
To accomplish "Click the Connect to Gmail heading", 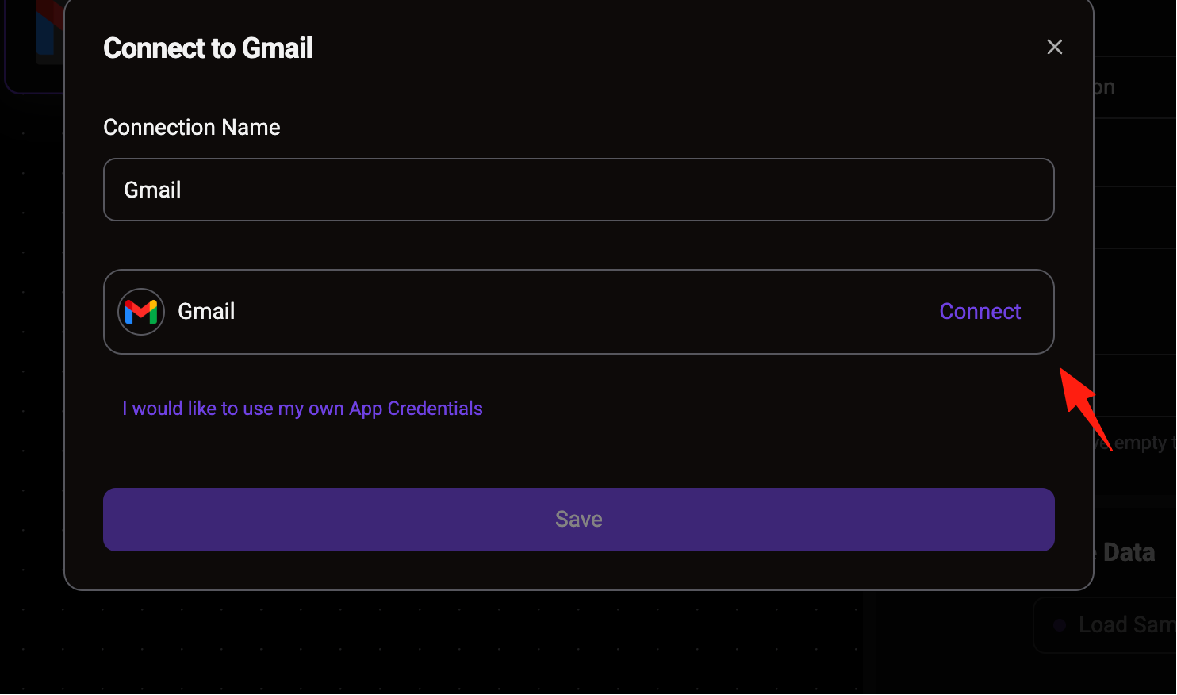I will [x=208, y=48].
